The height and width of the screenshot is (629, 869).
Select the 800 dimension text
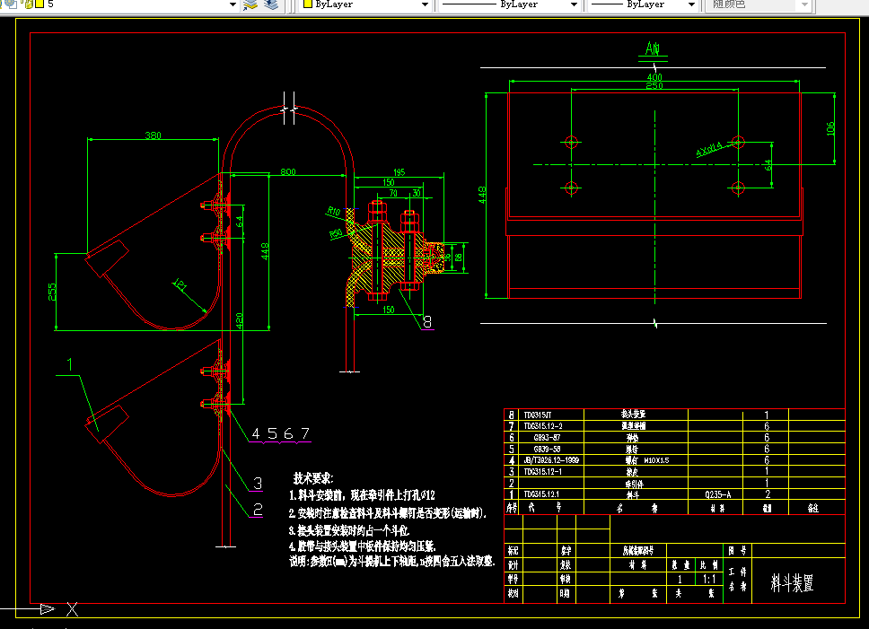(288, 171)
